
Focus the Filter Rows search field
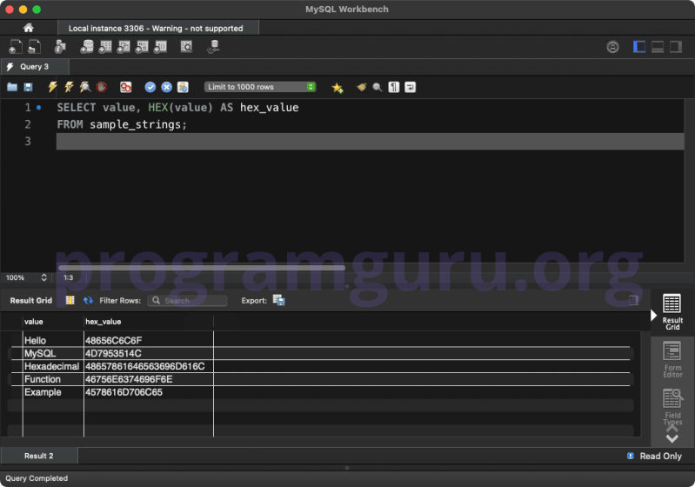click(188, 300)
